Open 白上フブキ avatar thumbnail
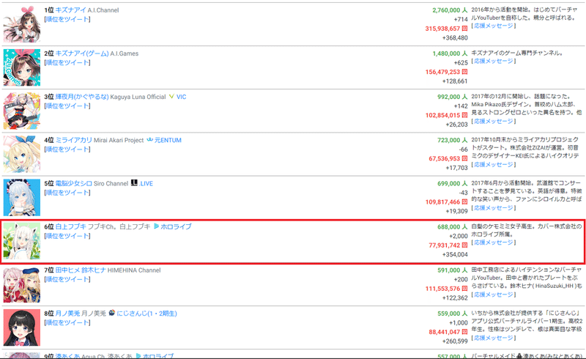This screenshot has width=586, height=359. tap(22, 241)
